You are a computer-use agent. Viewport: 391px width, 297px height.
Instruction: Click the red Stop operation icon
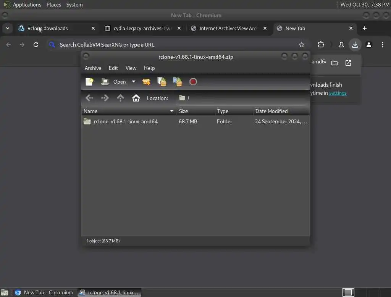point(193,82)
